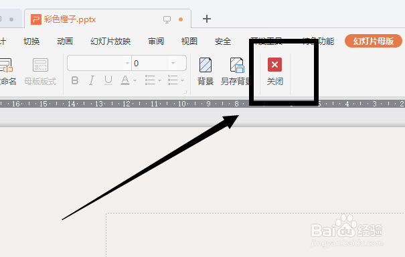Click the monitor icon on document tab

coord(167,19)
